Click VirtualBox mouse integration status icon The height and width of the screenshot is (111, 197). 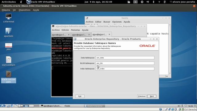180,109
